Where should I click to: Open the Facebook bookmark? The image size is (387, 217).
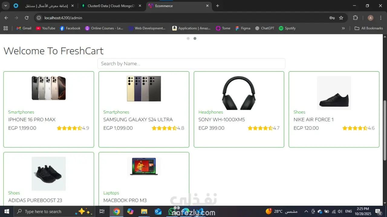70,28
